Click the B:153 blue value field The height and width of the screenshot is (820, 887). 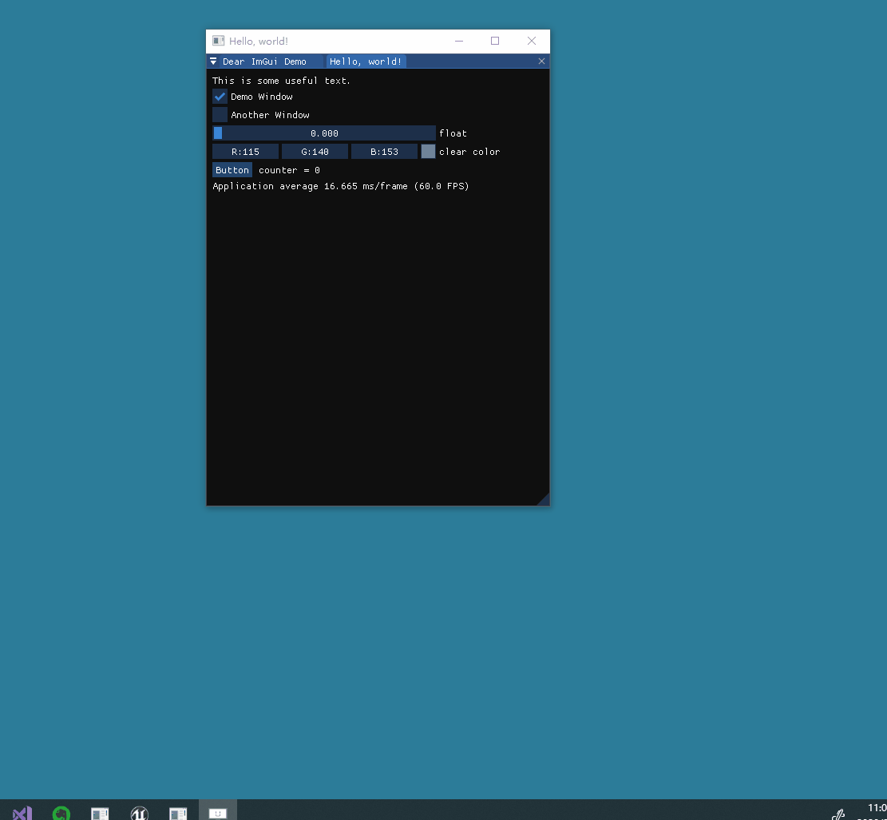[385, 152]
